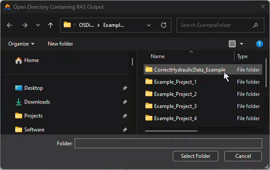Open view options dropdown arrow
Image resolution: width=270 pixels, height=170 pixels.
click(x=242, y=44)
